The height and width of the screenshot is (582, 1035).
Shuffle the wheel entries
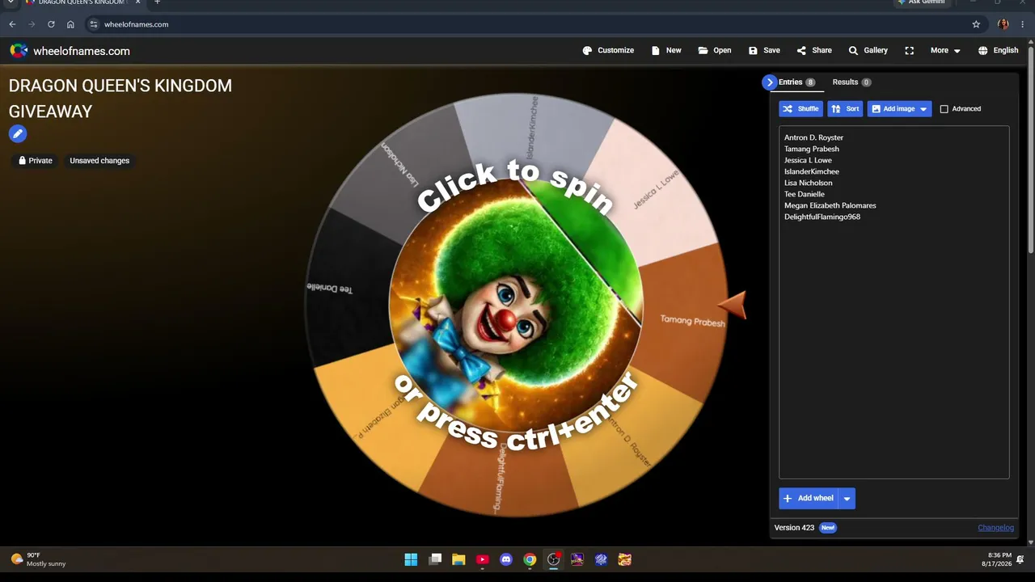coord(801,108)
